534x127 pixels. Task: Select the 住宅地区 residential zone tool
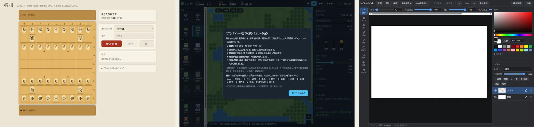coord(186,47)
